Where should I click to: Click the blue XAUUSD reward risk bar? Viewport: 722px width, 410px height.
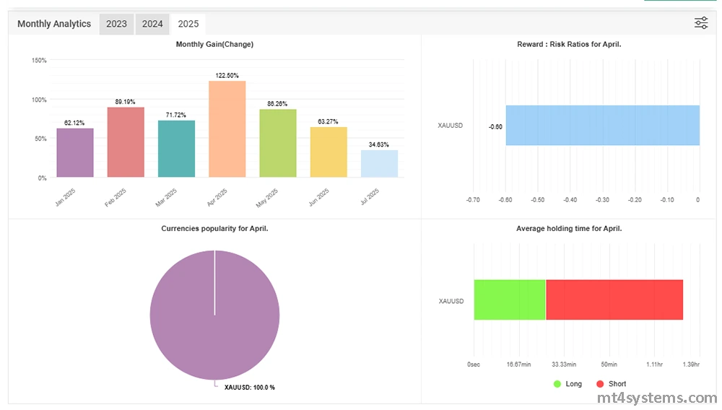click(x=602, y=126)
